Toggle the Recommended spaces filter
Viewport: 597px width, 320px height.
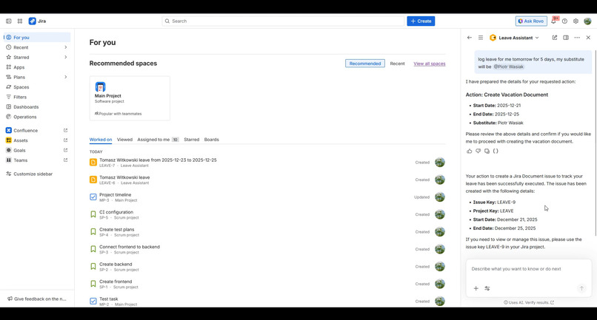364,64
